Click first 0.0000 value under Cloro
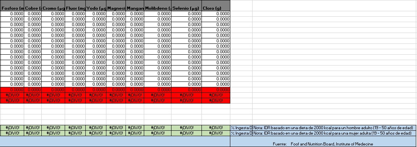 216,14
